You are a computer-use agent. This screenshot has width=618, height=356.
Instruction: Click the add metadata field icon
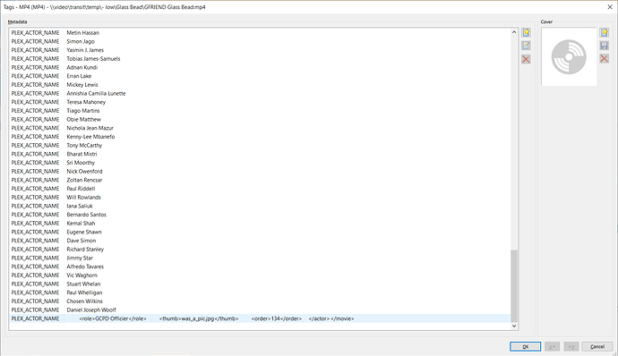[526, 33]
